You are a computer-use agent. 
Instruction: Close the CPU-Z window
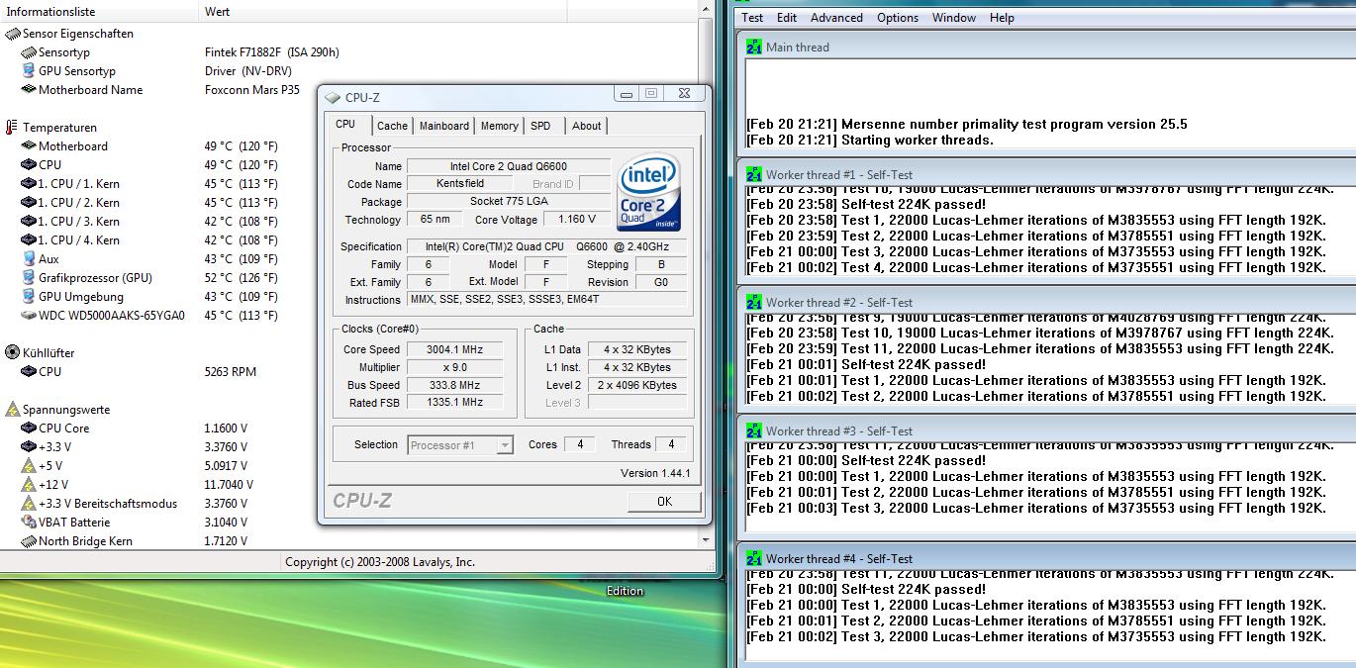[x=683, y=94]
